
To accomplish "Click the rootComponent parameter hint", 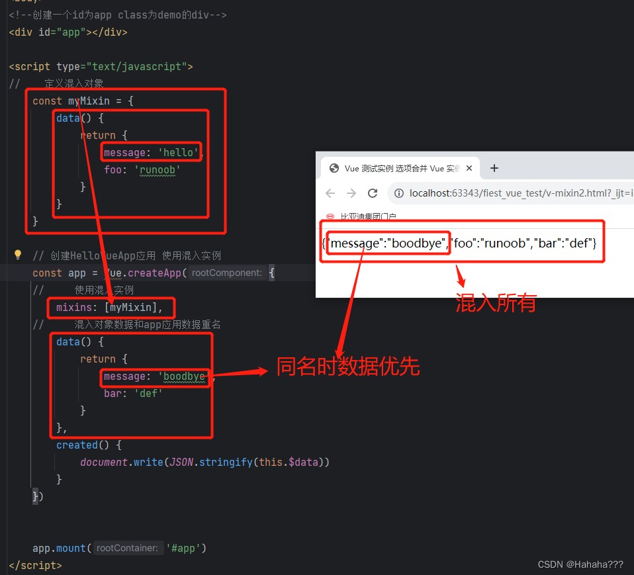I will tap(227, 273).
